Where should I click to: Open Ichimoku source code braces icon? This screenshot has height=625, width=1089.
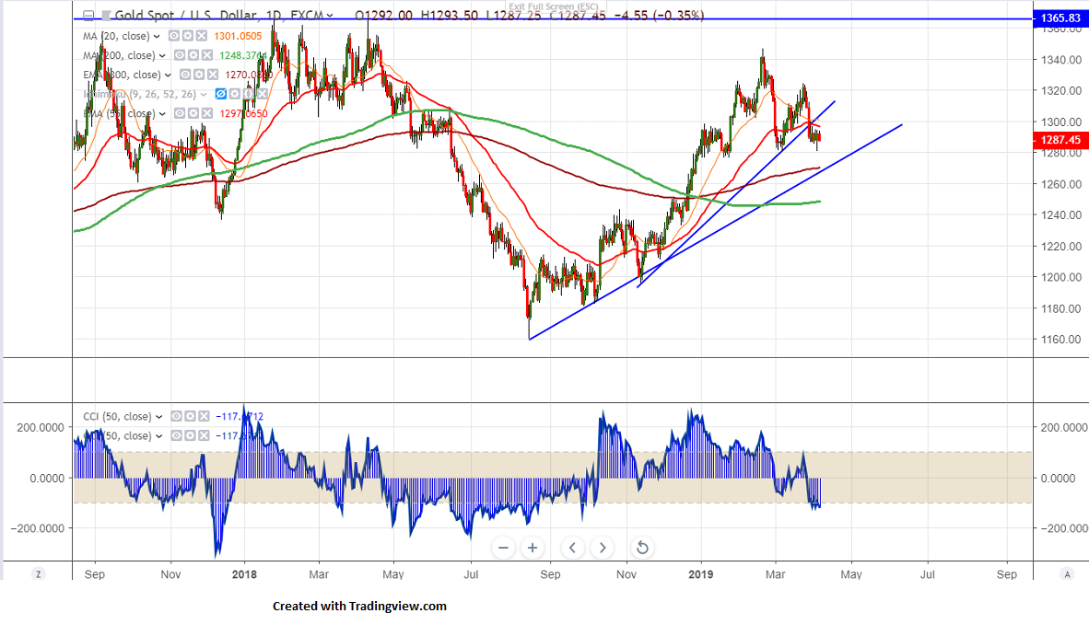(249, 94)
